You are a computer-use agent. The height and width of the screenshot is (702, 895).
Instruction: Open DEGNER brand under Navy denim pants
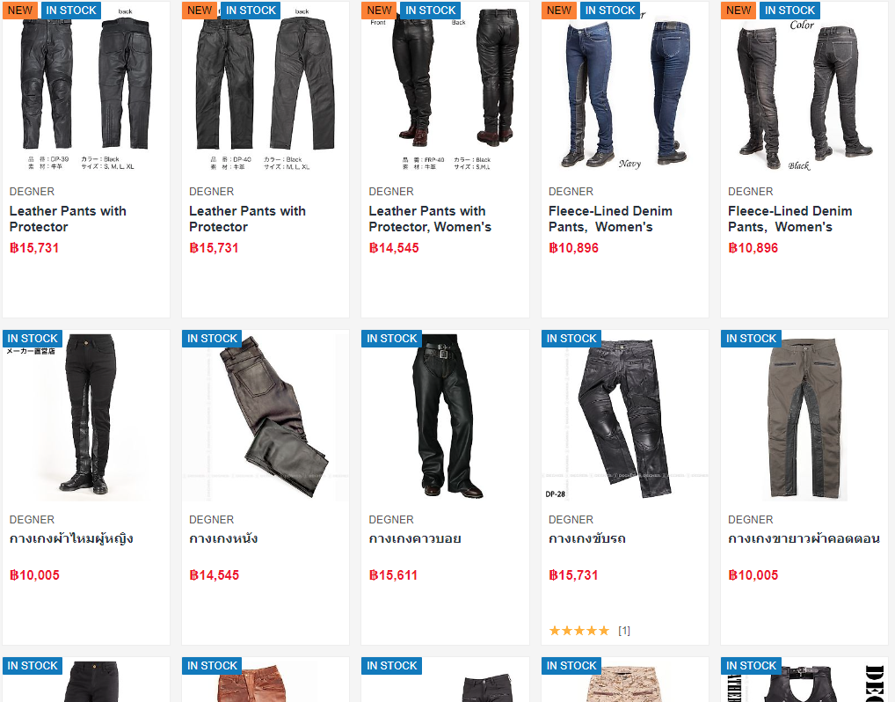571,192
